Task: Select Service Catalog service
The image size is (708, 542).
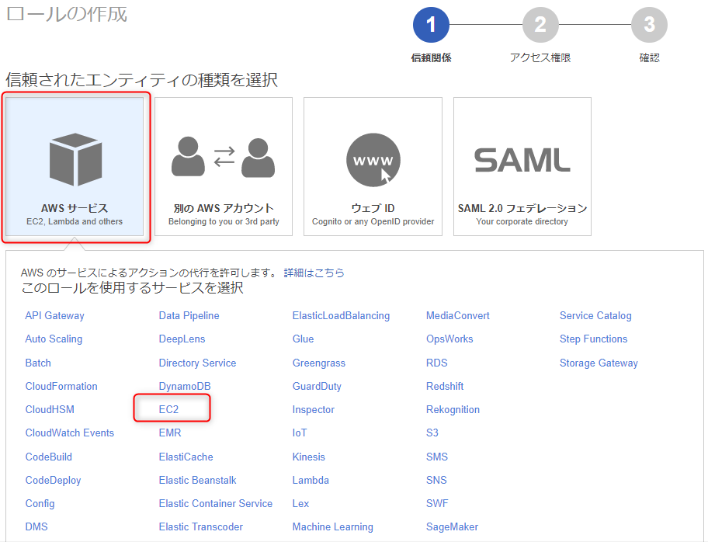Action: (x=595, y=316)
